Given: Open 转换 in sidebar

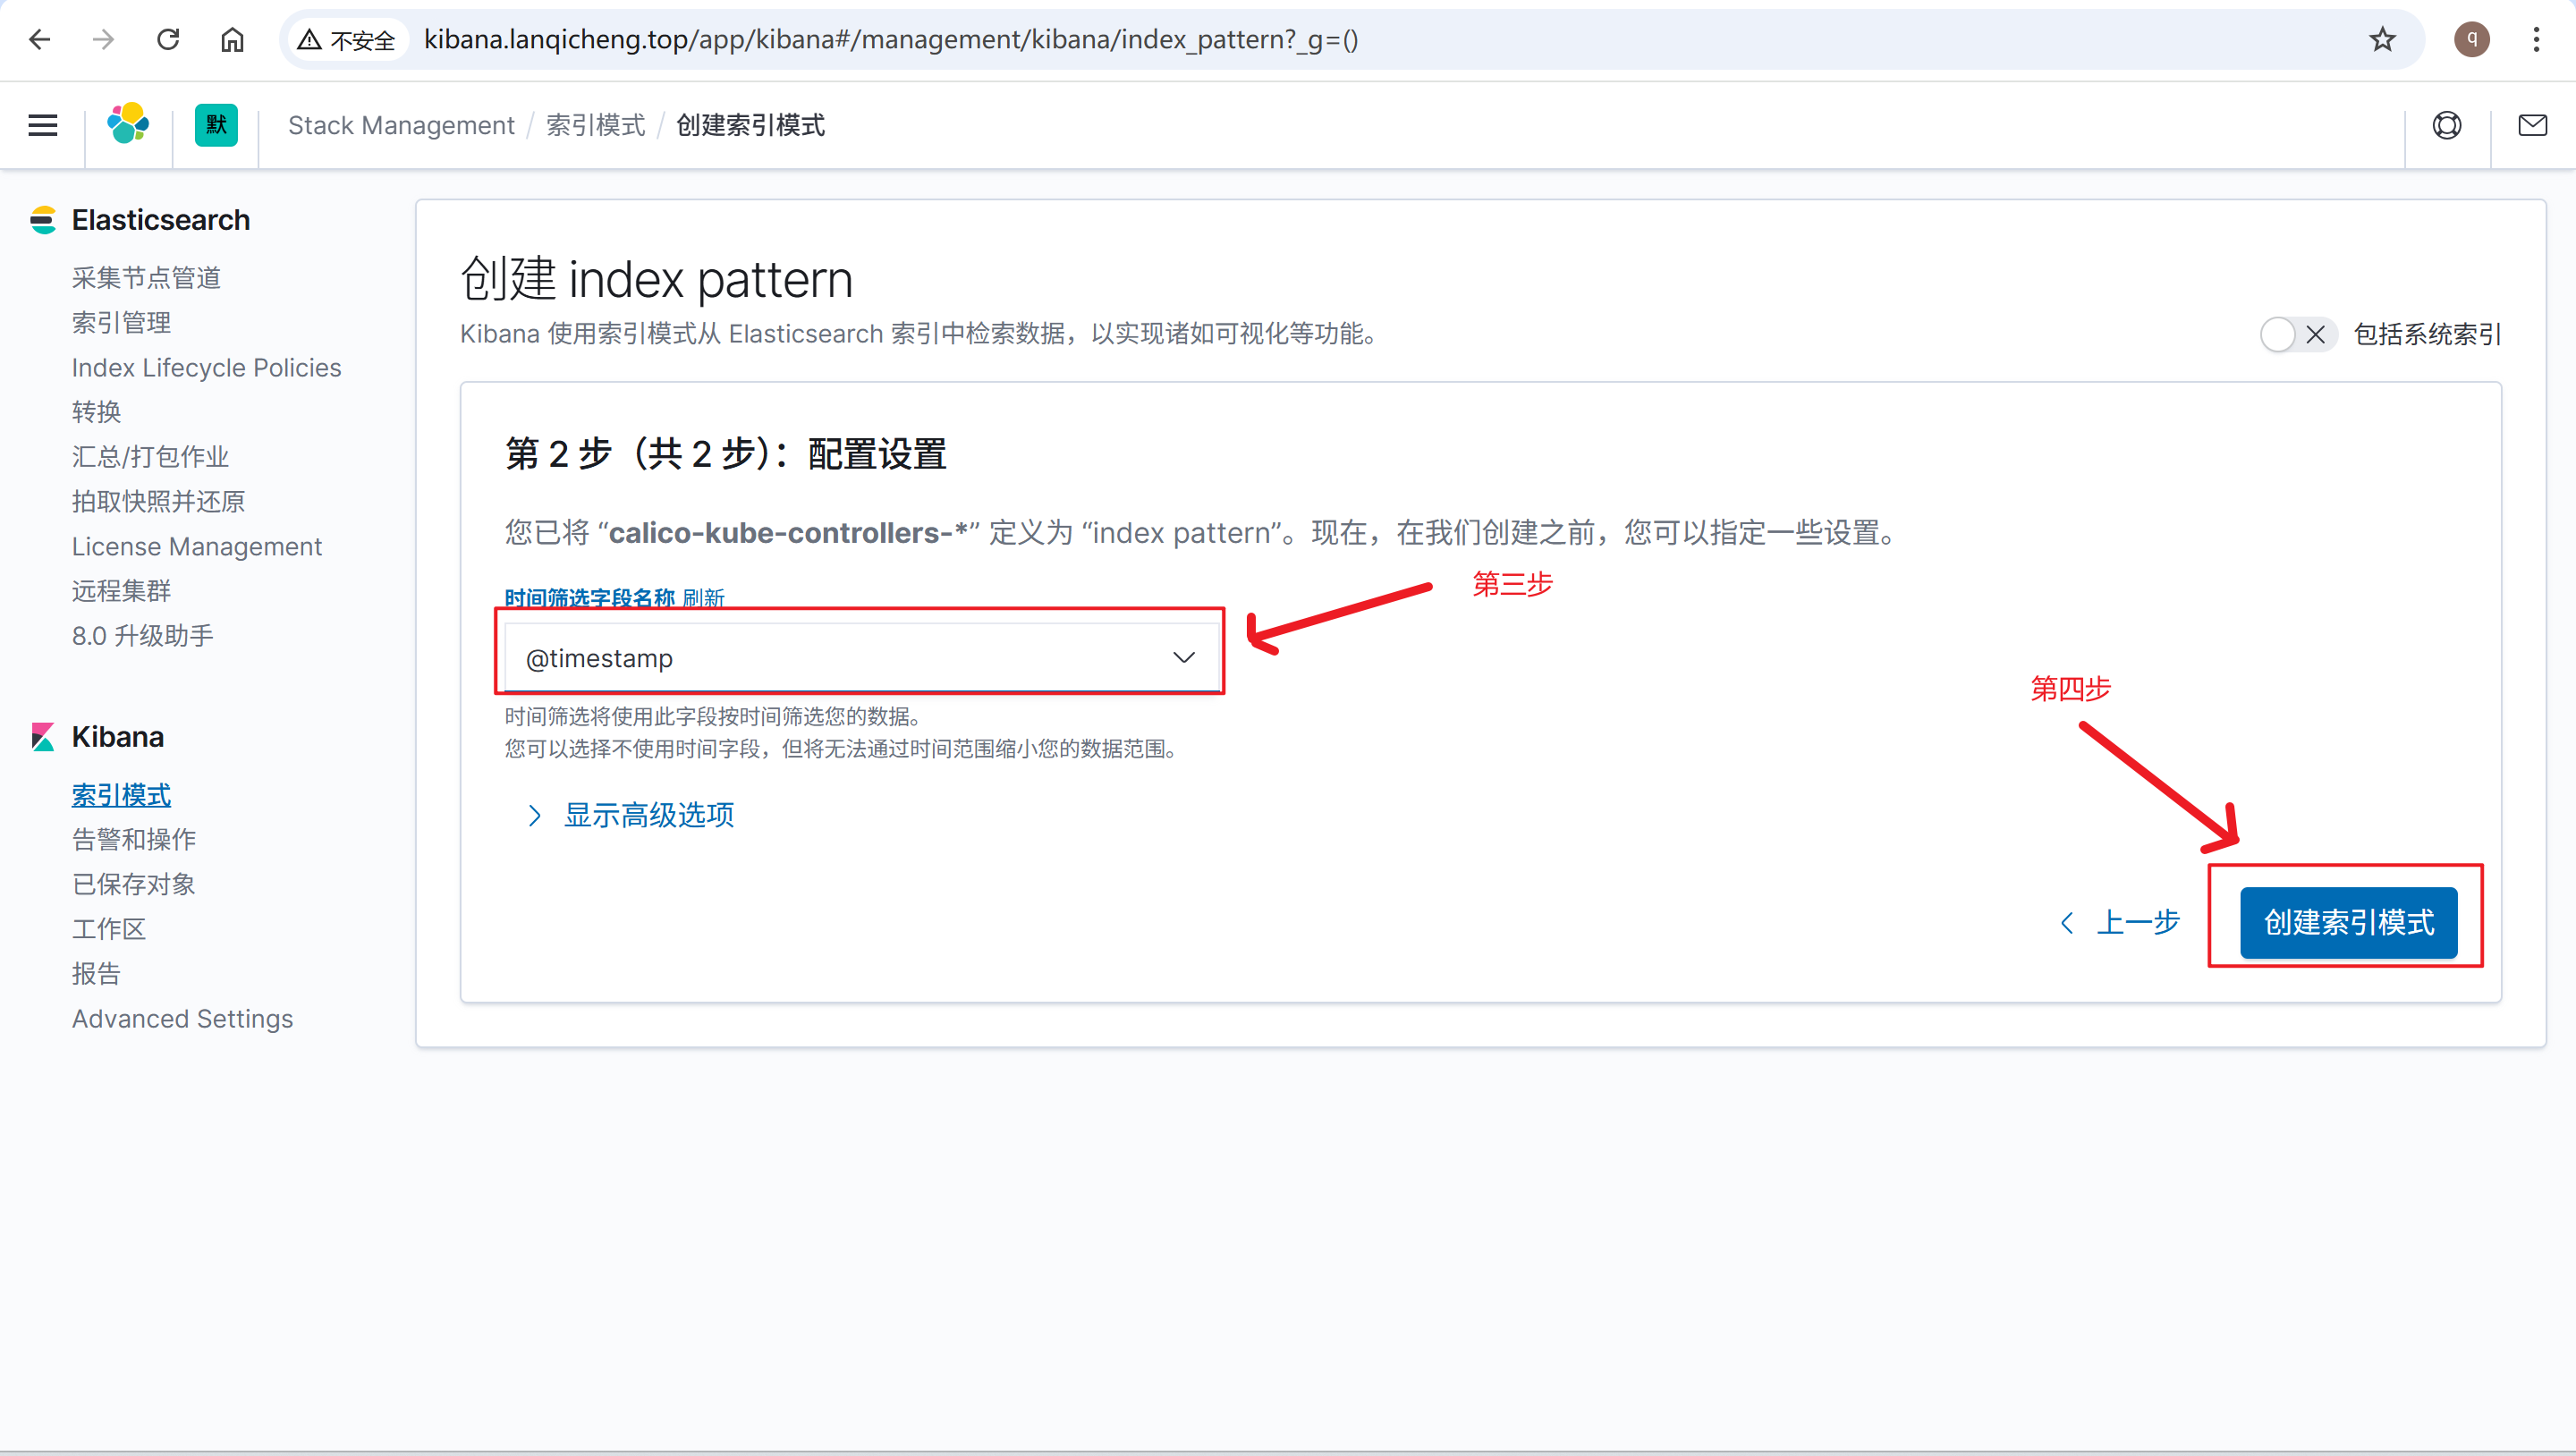Looking at the screenshot, I should tap(96, 412).
